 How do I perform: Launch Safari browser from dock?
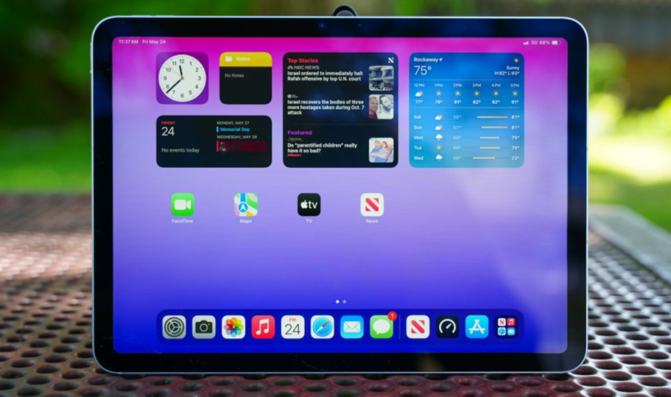[322, 327]
